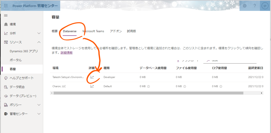Open the app launcher waffle menu
This screenshot has width=271, height=133.
pos(6,6)
